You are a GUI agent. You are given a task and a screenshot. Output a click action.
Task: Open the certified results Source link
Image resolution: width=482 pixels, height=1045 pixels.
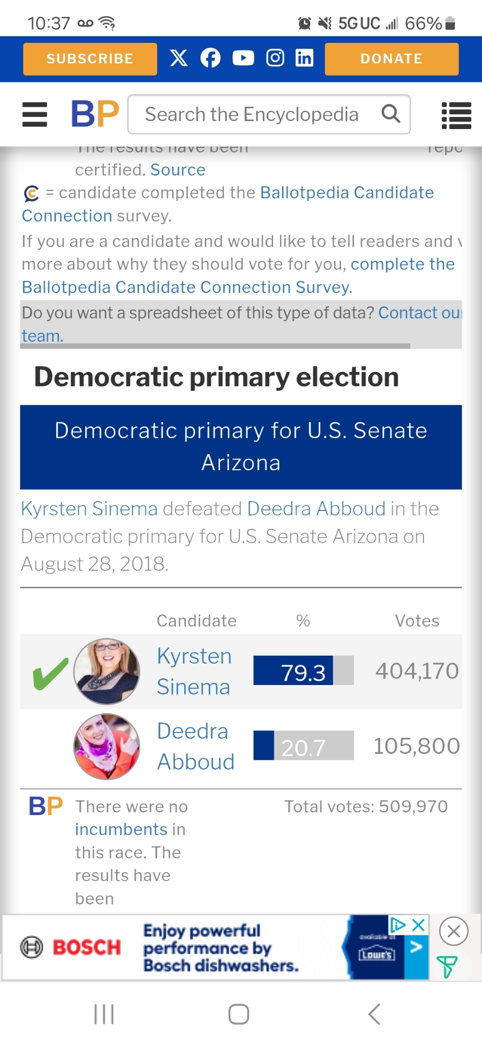point(178,170)
